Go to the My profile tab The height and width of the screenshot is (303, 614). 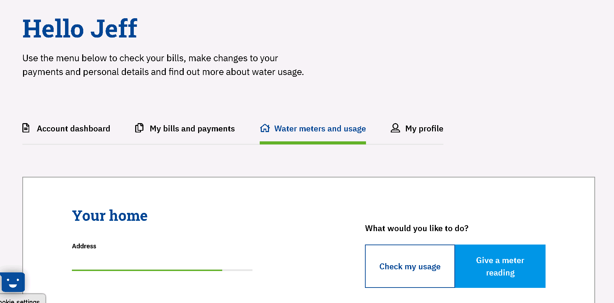click(x=424, y=129)
